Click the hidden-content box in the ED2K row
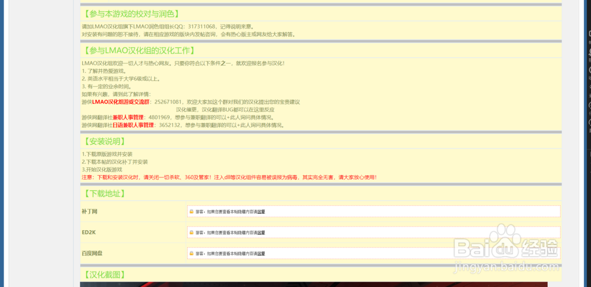 tap(374, 232)
